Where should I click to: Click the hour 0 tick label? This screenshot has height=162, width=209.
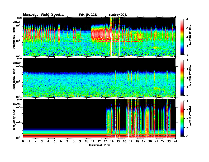[23, 141]
